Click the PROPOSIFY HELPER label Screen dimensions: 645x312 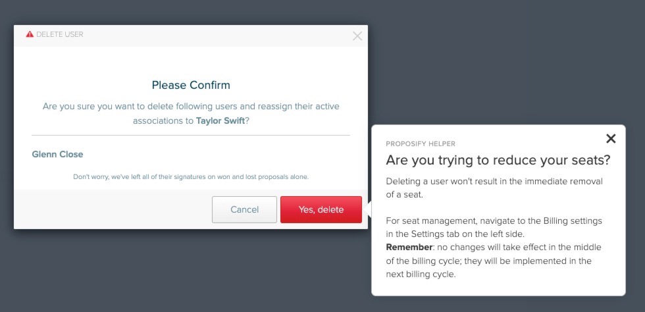pyautogui.click(x=421, y=144)
